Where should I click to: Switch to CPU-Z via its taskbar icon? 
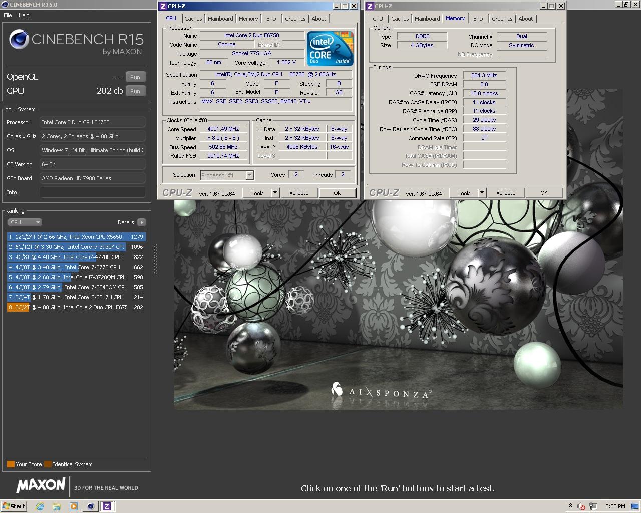pos(107,506)
